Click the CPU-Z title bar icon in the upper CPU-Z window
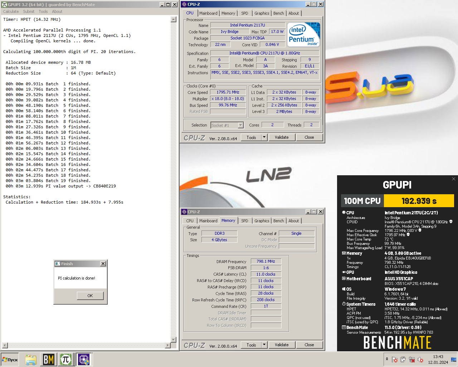 tap(184, 4)
